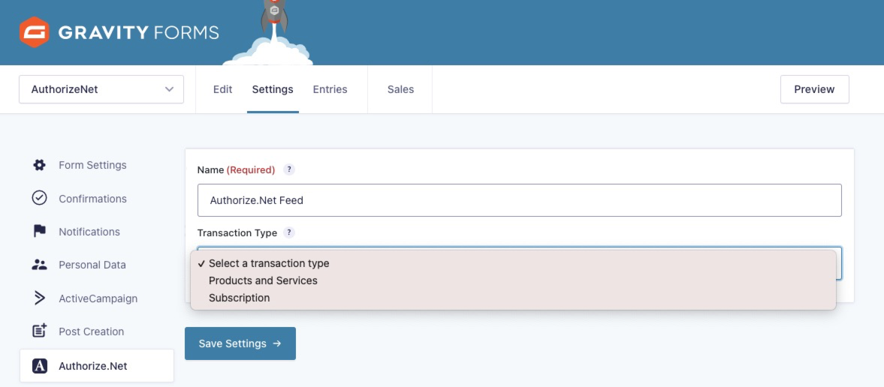Viewport: 884px width, 387px height.
Task: Click the Notifications flag icon
Action: pos(39,232)
